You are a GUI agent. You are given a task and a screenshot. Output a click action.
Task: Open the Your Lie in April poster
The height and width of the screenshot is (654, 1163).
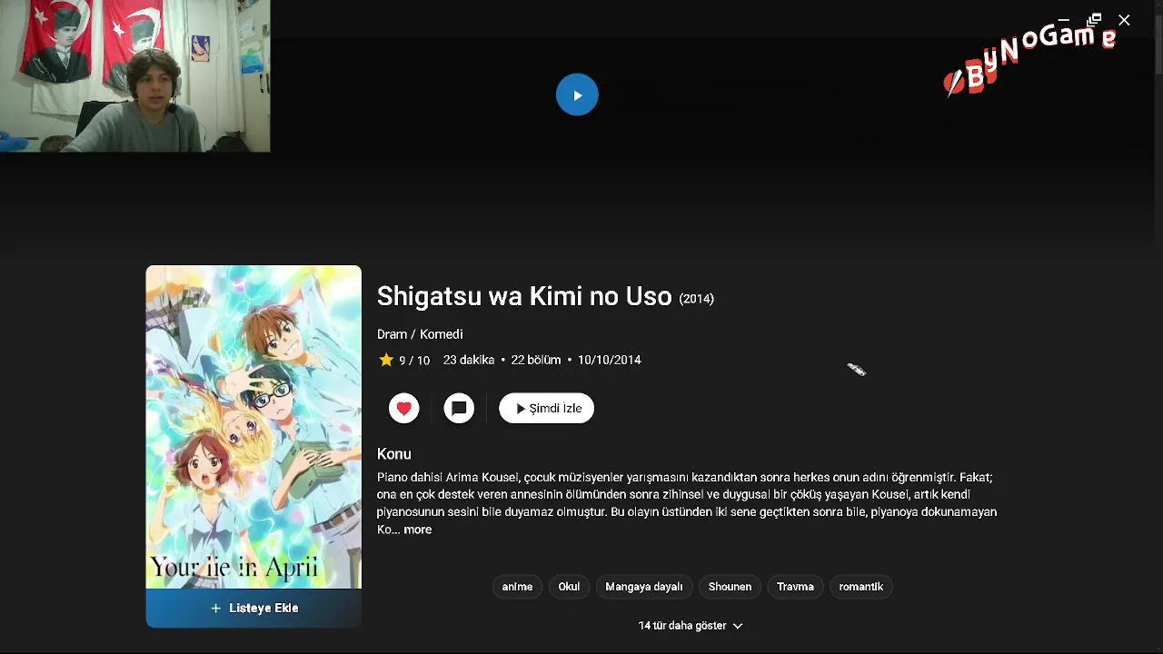253,427
